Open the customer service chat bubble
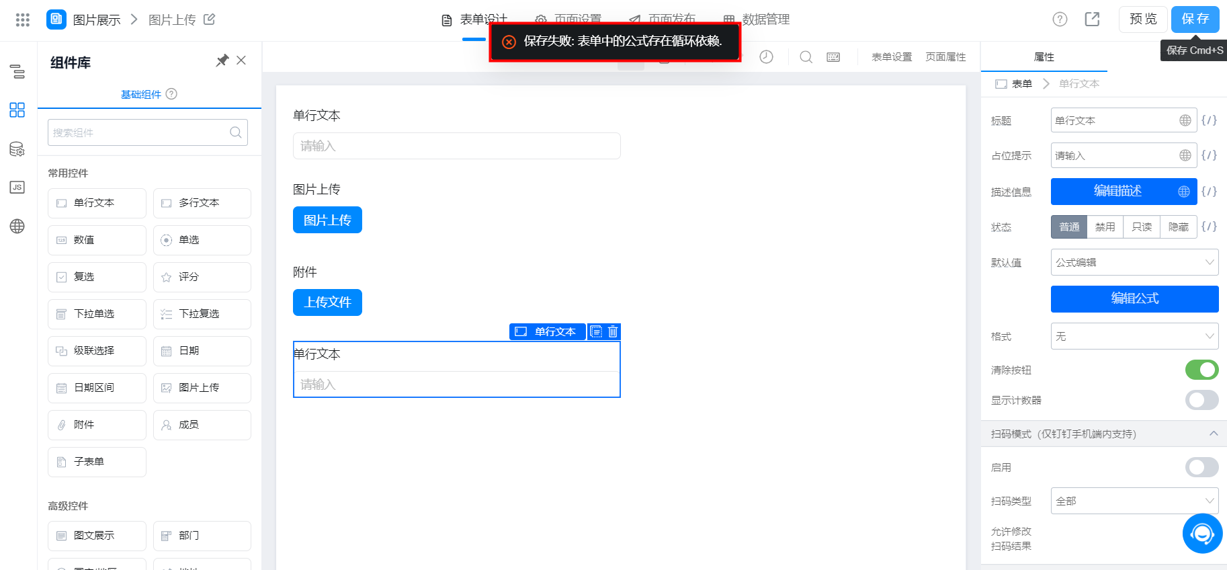1227x570 pixels. click(1202, 534)
